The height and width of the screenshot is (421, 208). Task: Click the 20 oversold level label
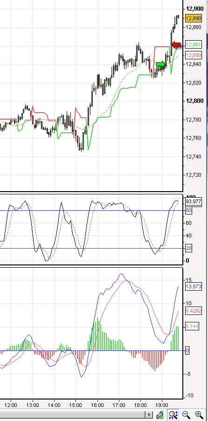click(x=188, y=249)
